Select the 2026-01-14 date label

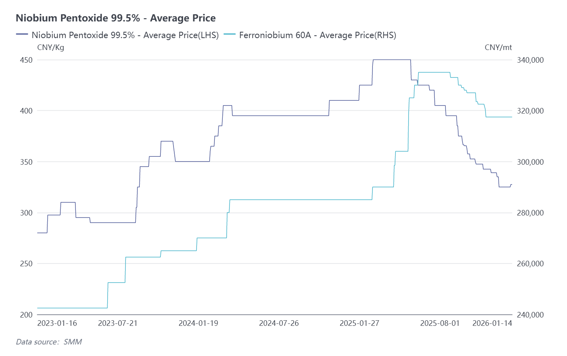pos(492,323)
